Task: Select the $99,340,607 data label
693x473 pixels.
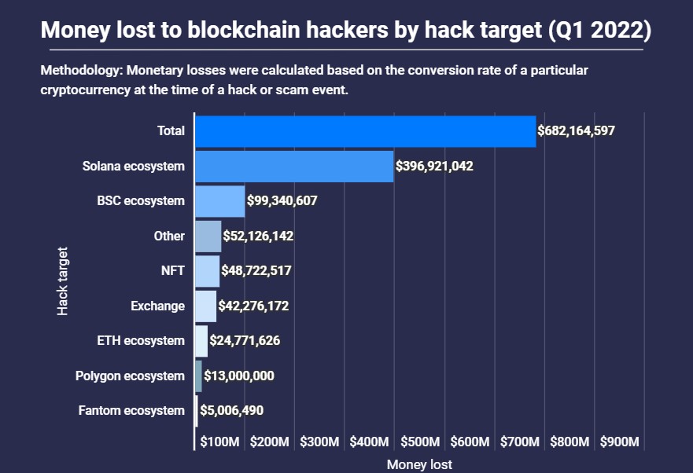Action: [282, 201]
